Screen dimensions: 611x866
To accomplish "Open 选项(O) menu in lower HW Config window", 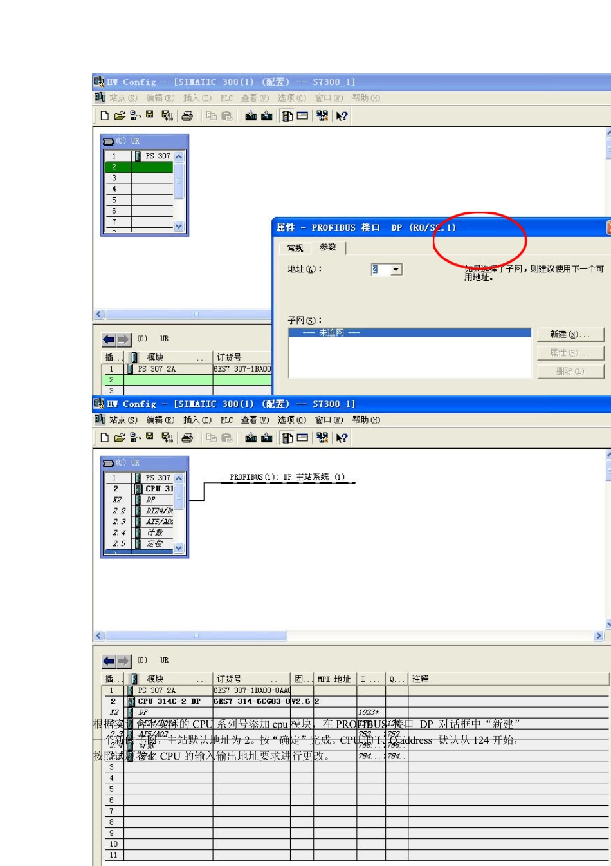I will click(292, 420).
